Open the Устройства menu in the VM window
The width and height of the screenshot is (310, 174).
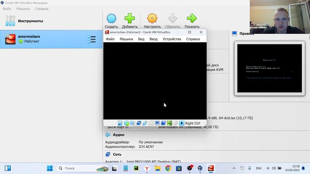(172, 39)
